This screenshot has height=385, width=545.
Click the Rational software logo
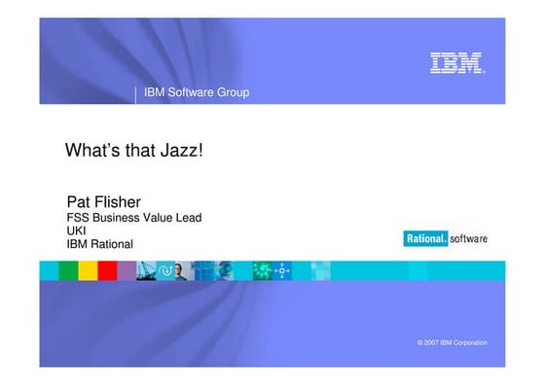446,238
